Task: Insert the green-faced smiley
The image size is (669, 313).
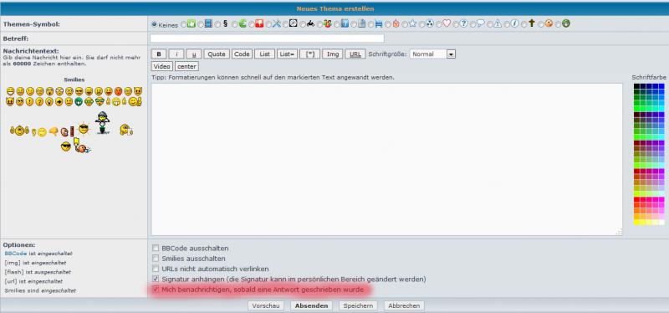Action: (x=79, y=101)
